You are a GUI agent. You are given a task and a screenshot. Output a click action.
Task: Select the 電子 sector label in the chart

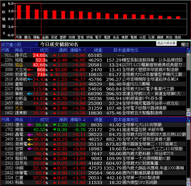[98, 37]
